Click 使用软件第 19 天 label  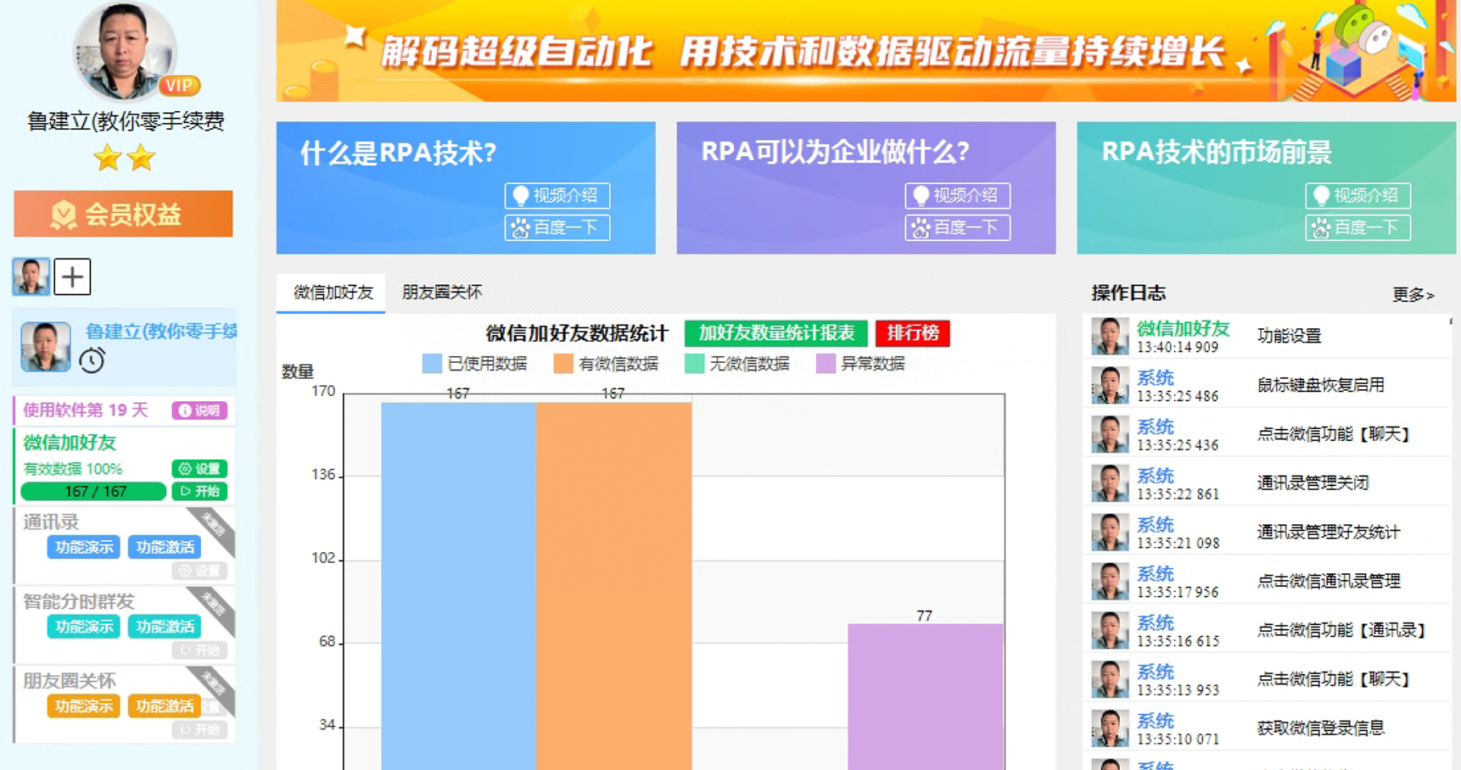click(86, 410)
